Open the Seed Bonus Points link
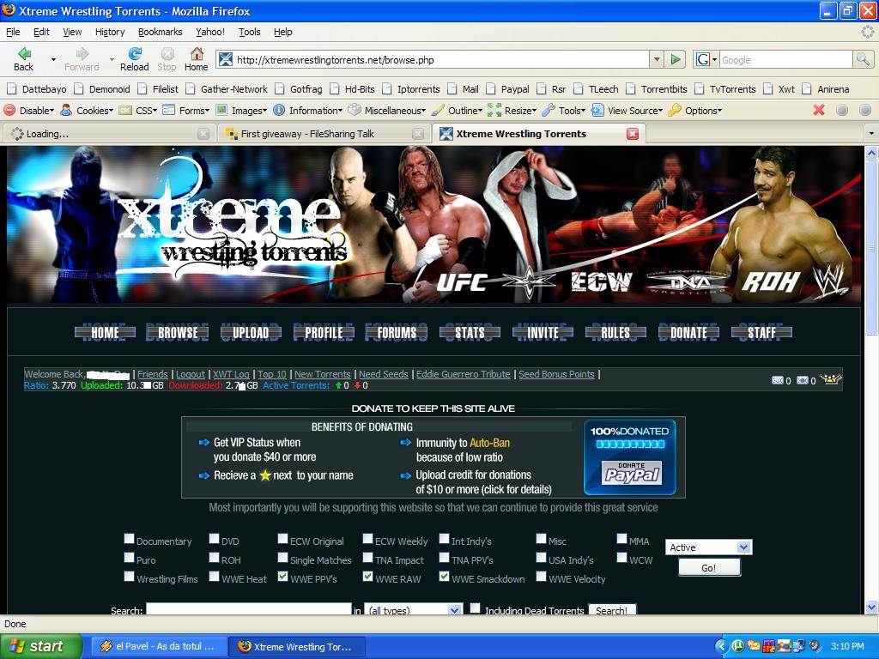The image size is (879, 659). point(556,374)
